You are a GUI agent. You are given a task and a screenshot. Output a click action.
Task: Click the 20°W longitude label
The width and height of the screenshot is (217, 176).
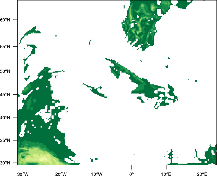61,174
